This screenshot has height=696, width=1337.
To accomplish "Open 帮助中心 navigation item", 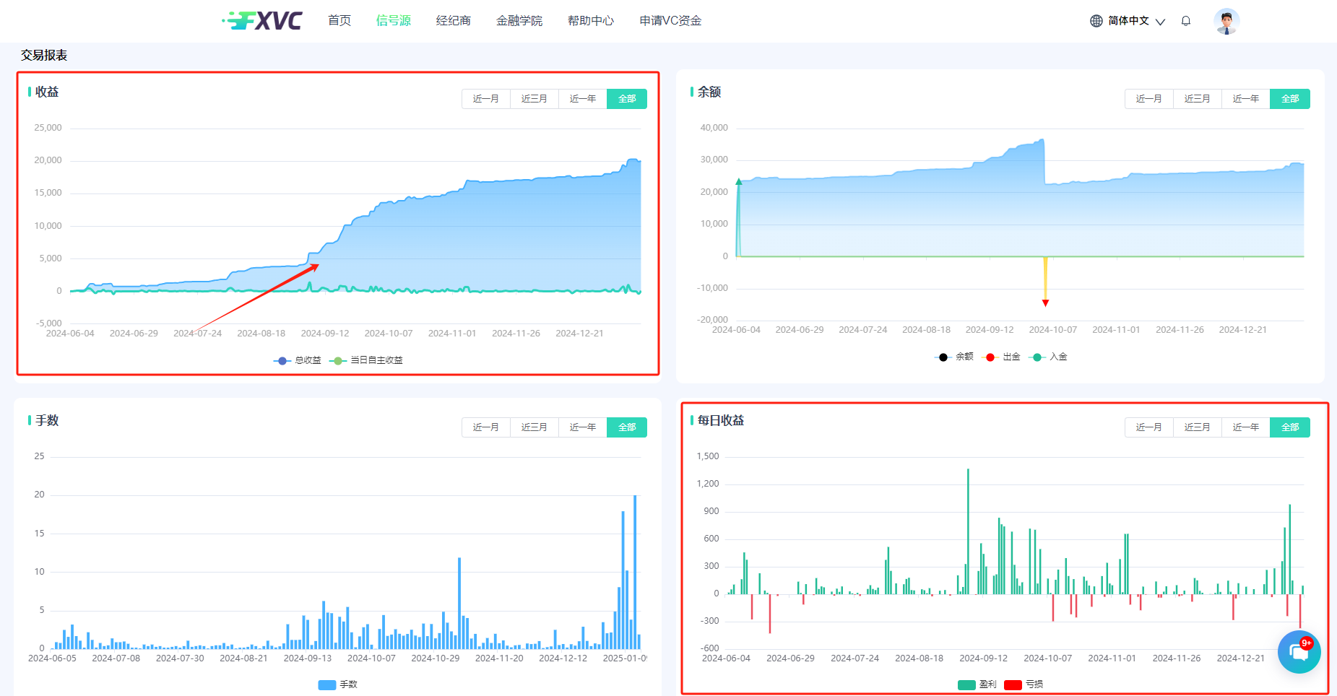I will 591,20.
